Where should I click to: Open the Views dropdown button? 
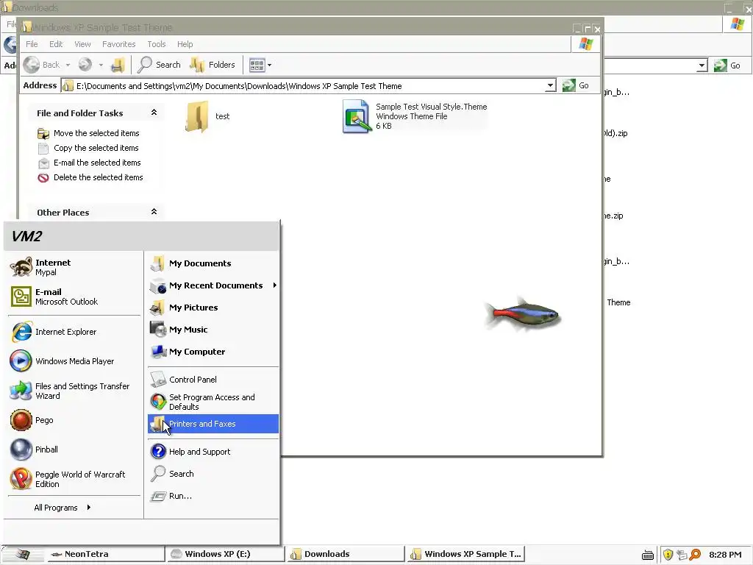(260, 65)
